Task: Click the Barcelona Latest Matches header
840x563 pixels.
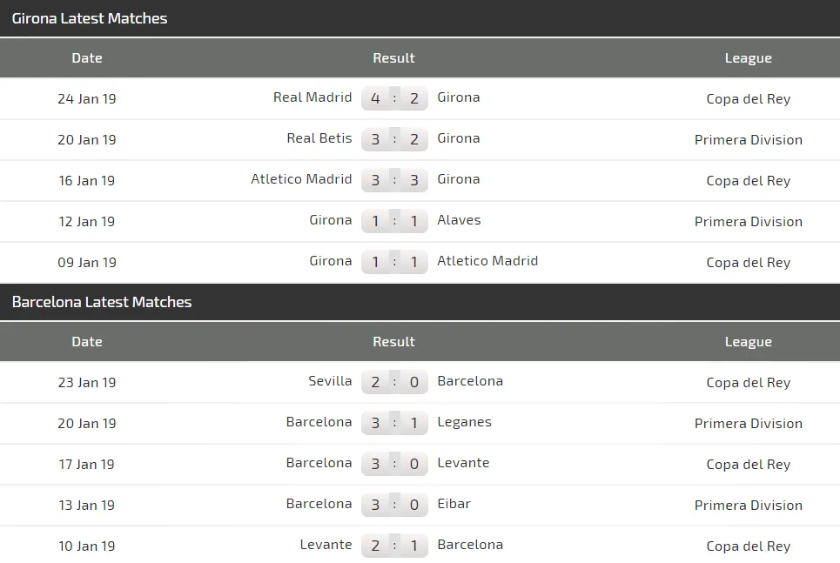Action: 102,302
